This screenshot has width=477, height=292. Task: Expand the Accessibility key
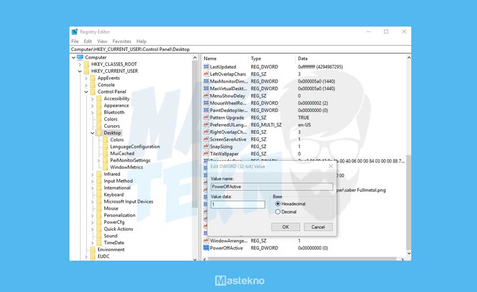[92, 99]
